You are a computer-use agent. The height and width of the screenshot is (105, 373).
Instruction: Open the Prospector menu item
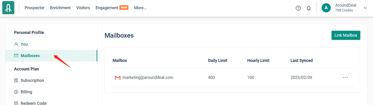pyautogui.click(x=35, y=8)
